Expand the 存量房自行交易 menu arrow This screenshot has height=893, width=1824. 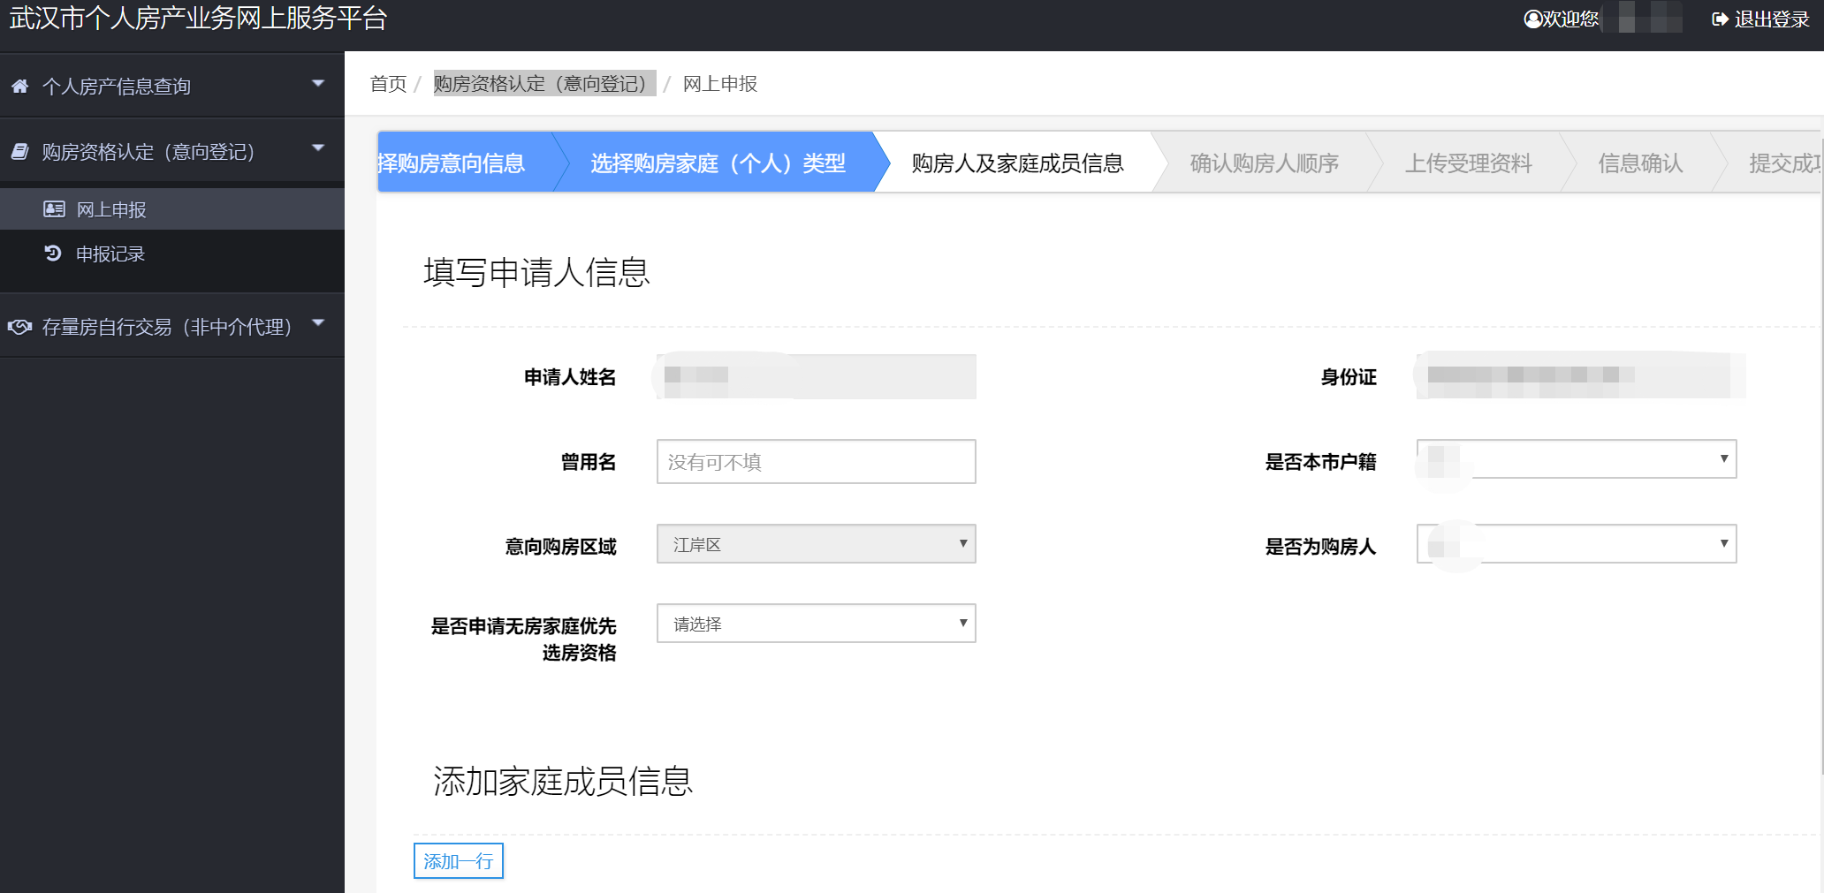[318, 323]
